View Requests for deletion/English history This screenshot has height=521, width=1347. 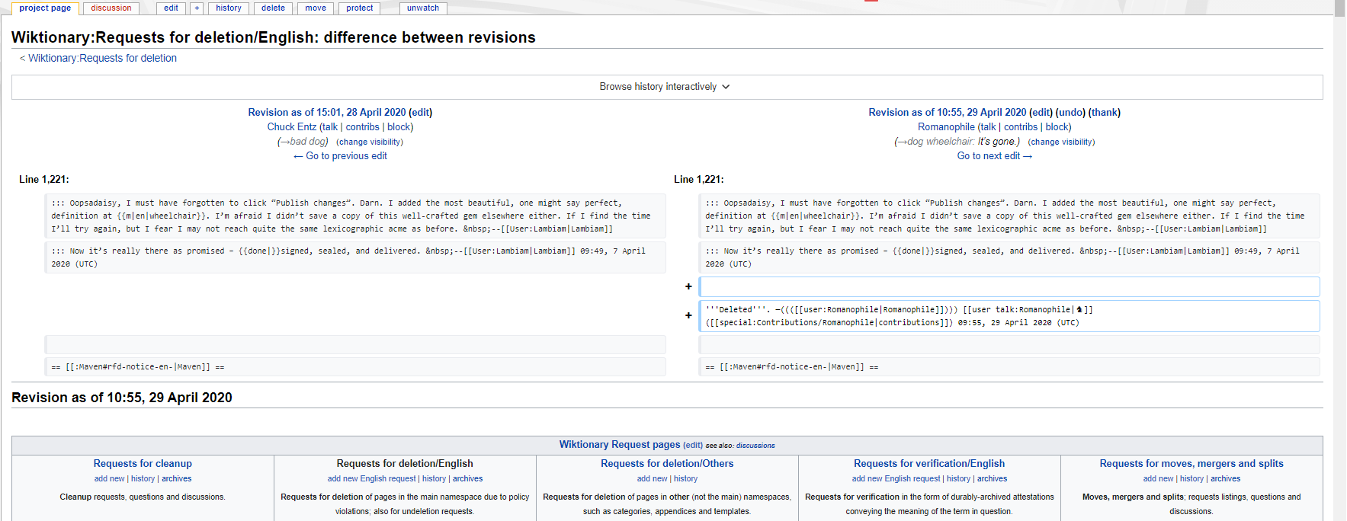(x=434, y=479)
